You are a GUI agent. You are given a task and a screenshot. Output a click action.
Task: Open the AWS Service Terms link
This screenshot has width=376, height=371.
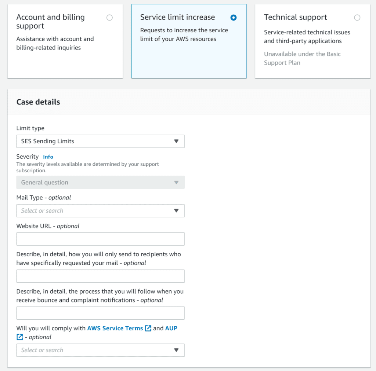click(x=115, y=328)
